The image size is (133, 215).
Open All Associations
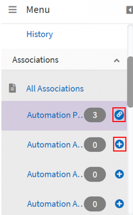(55, 89)
